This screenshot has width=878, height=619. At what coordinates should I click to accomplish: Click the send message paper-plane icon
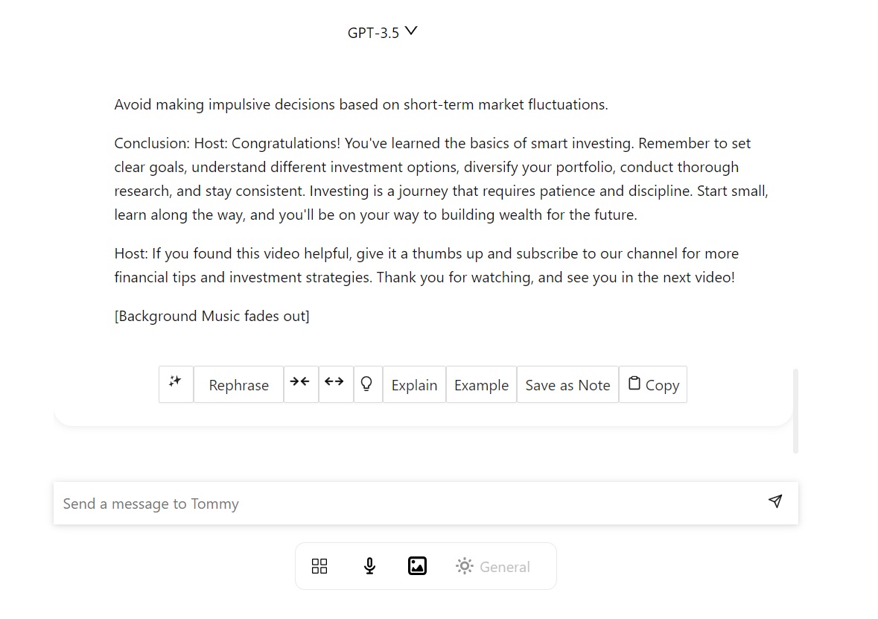click(x=775, y=502)
